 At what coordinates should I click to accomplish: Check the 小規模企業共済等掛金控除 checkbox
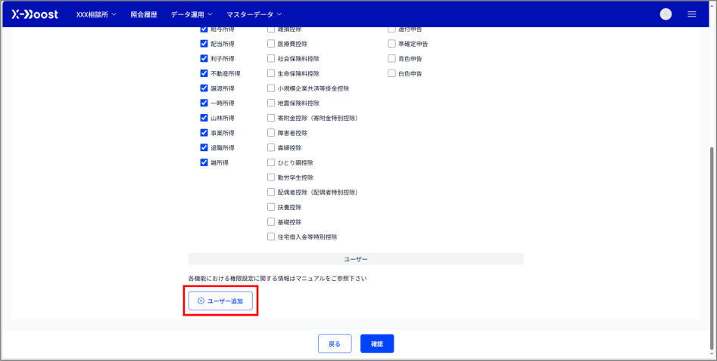point(271,88)
